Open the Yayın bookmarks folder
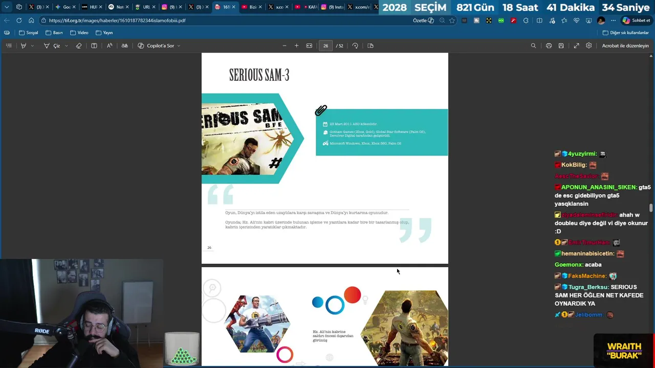 104,33
